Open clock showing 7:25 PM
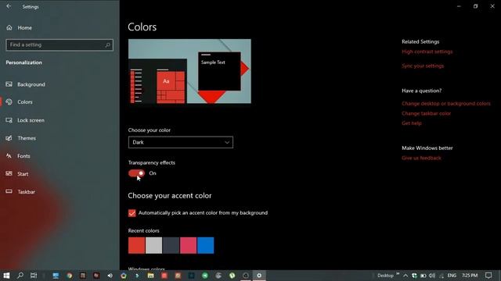Viewport: 501px width, 281px height. (470, 276)
